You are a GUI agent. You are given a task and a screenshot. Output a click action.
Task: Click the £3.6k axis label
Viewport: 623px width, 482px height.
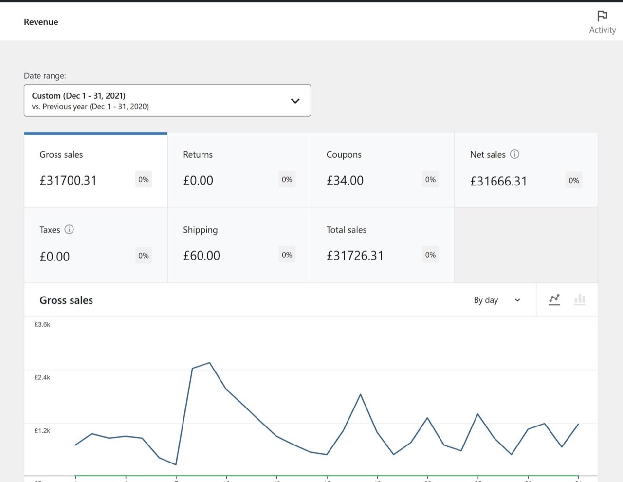(x=42, y=324)
